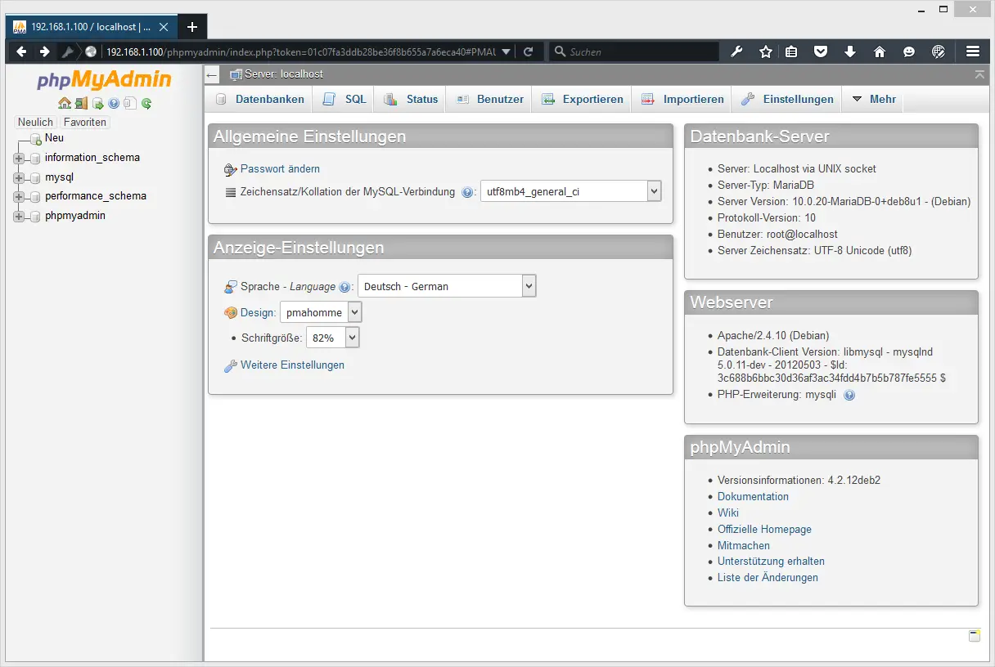Click the Unterstützung erhalten link
Viewport: 995px width, 667px height.
point(771,562)
